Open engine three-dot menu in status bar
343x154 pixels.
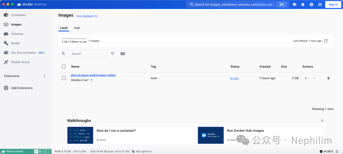point(48,151)
